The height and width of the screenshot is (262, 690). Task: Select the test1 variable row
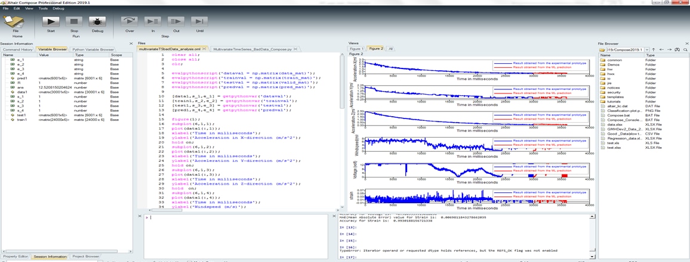[66, 115]
